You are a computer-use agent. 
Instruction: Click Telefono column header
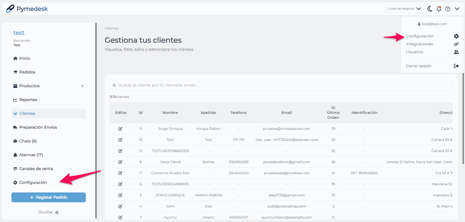pyautogui.click(x=239, y=113)
